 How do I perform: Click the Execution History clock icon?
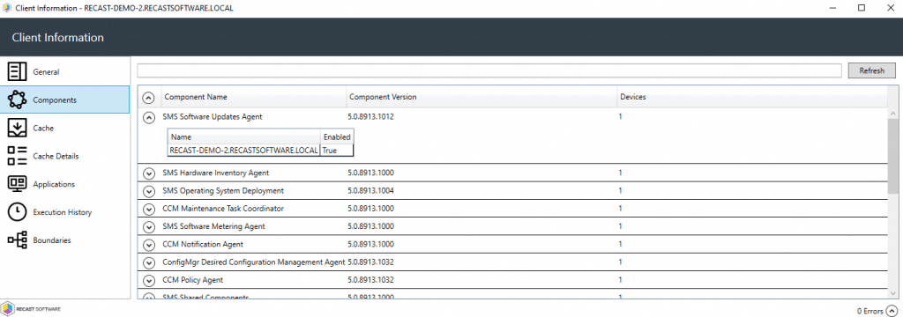[x=17, y=212]
